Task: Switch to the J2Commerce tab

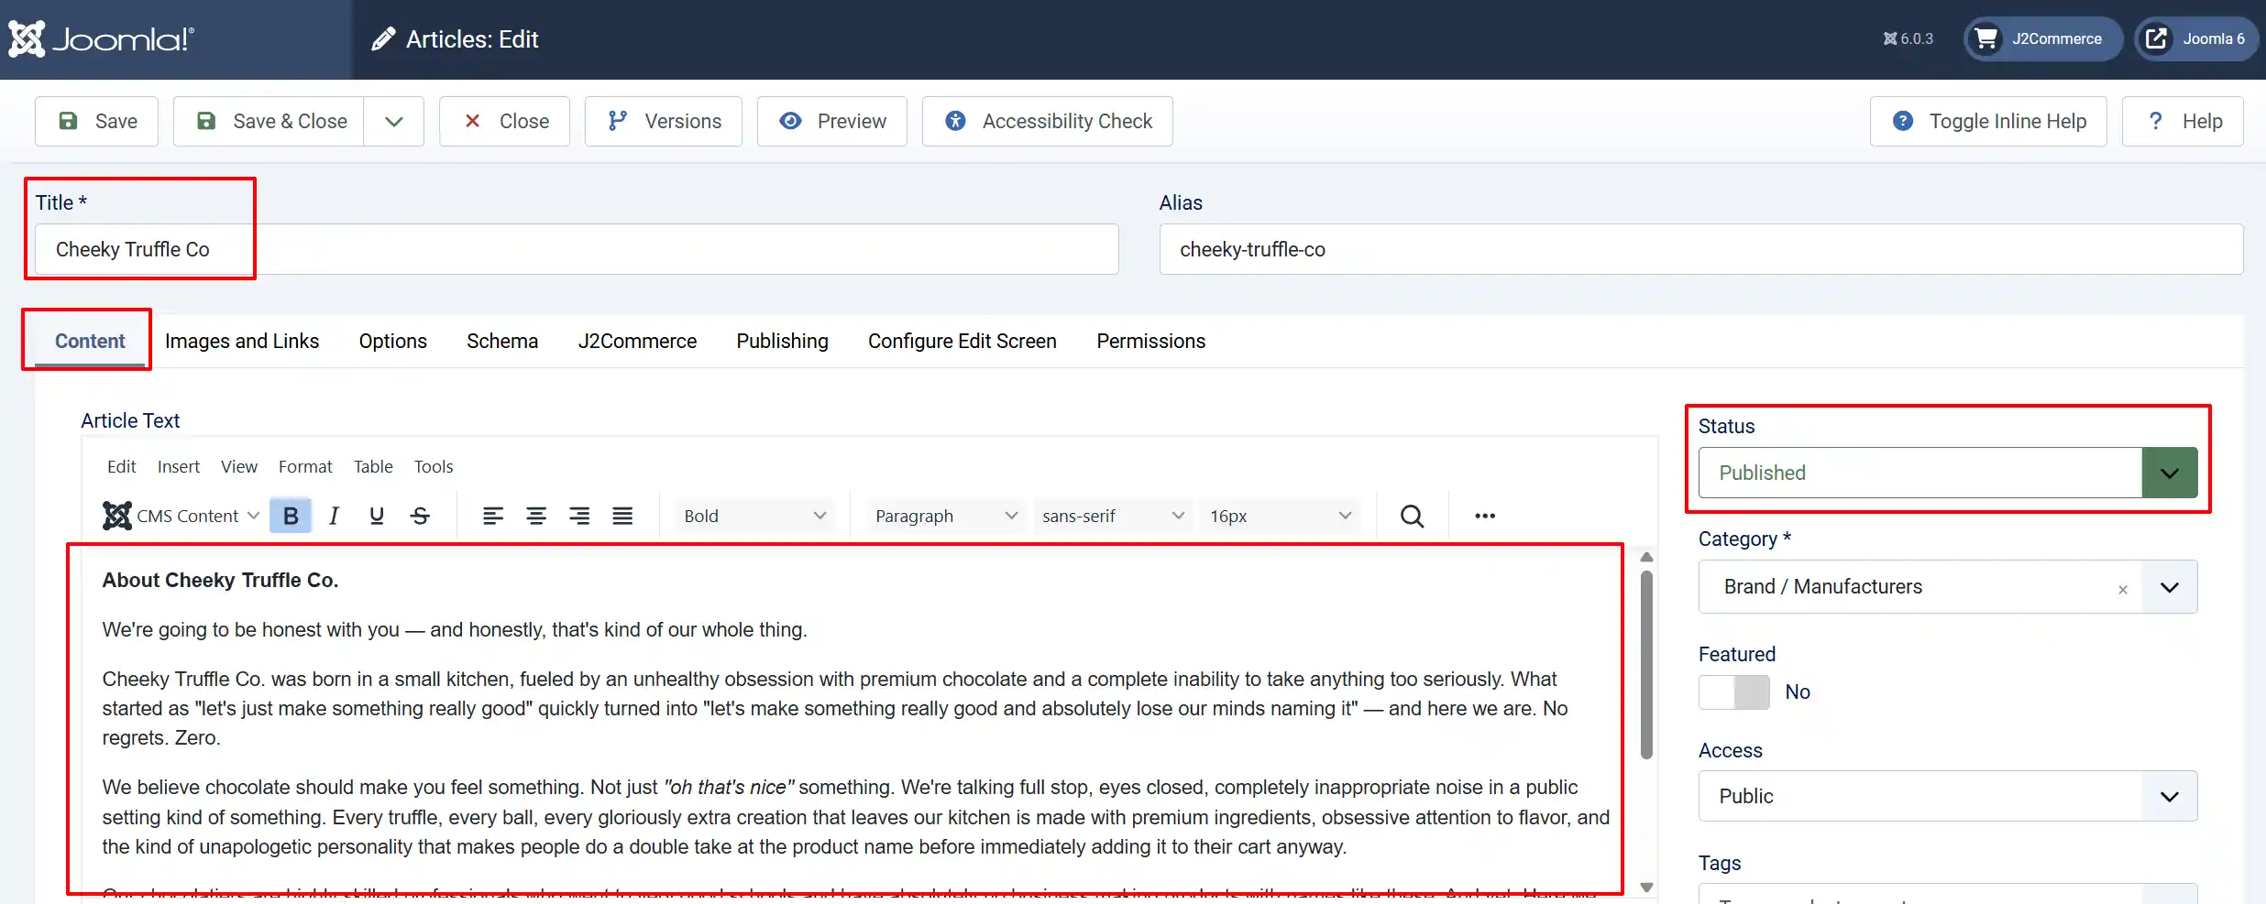Action: (x=637, y=341)
